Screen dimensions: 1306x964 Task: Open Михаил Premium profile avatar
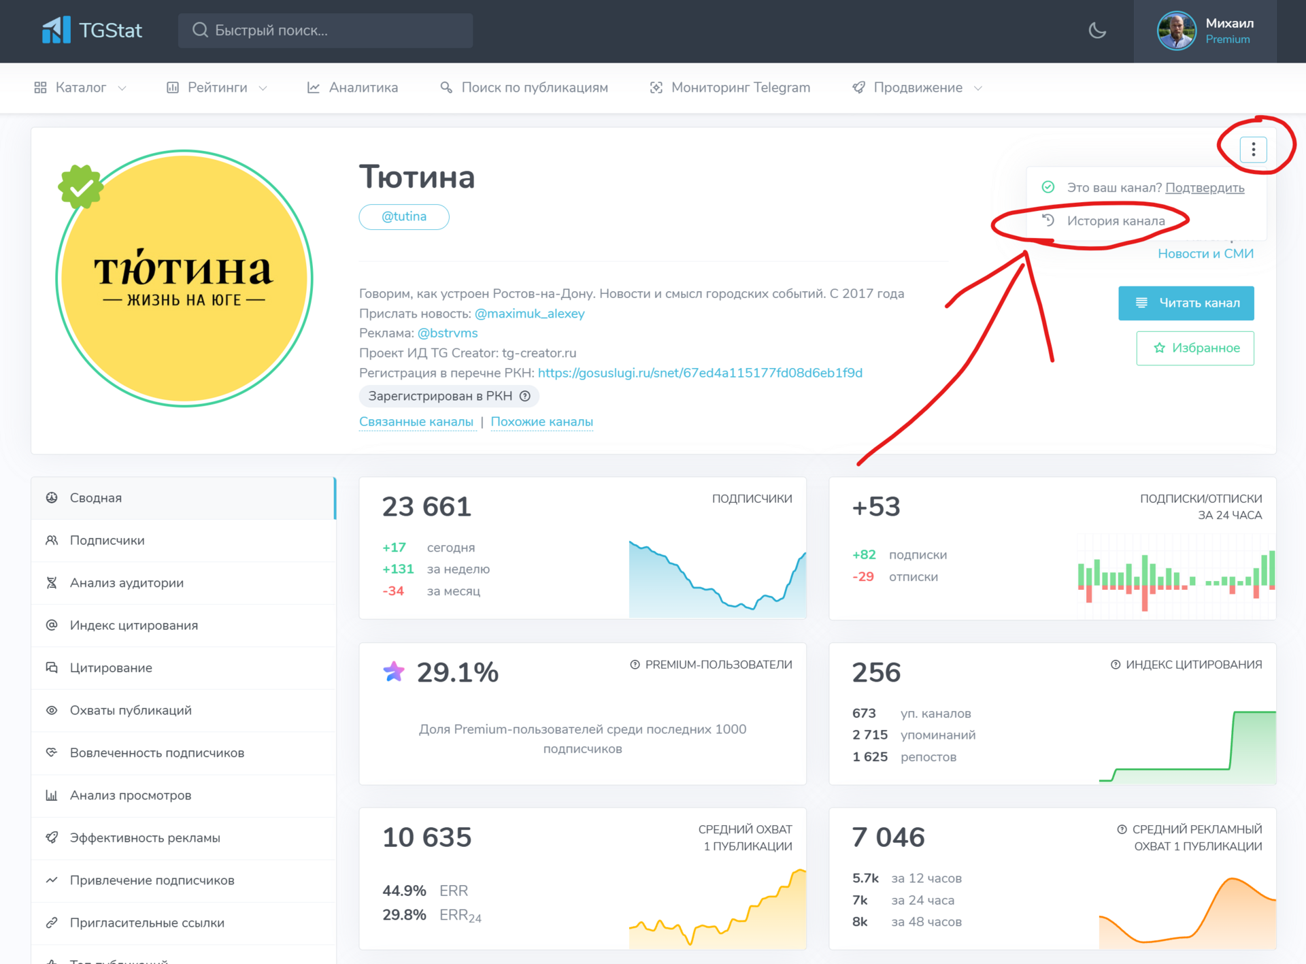tap(1175, 31)
